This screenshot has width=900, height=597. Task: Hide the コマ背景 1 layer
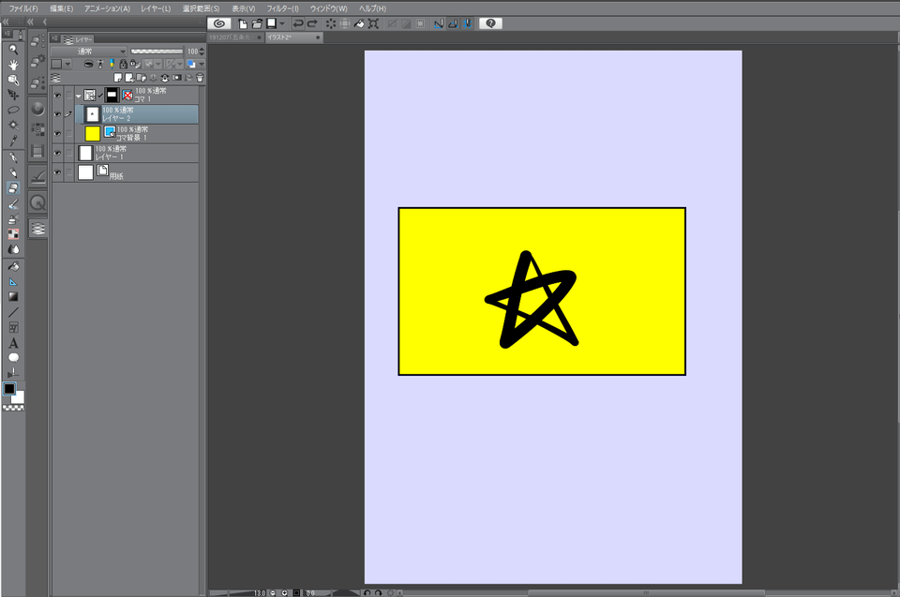tap(57, 134)
